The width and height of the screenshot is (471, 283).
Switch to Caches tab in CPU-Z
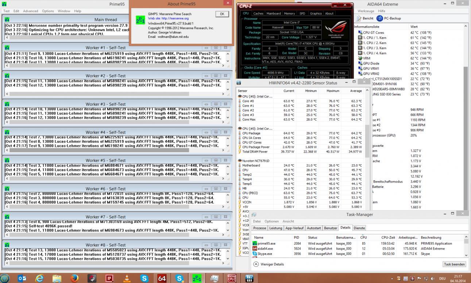point(258,13)
